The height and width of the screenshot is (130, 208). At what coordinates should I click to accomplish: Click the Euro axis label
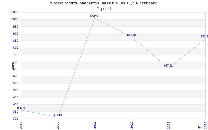(13, 66)
